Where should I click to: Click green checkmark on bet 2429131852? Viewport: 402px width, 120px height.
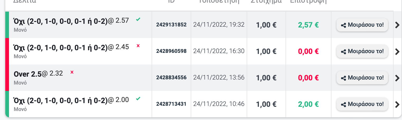pos(138,19)
